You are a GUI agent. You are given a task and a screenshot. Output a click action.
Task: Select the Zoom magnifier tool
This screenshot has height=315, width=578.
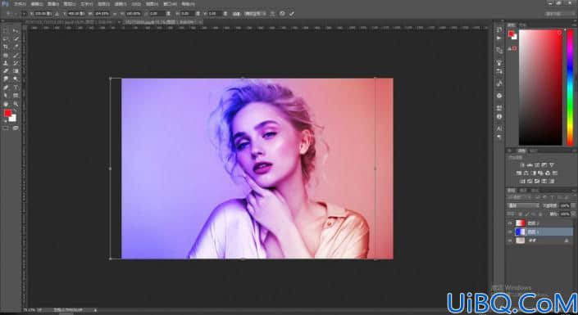tap(16, 104)
